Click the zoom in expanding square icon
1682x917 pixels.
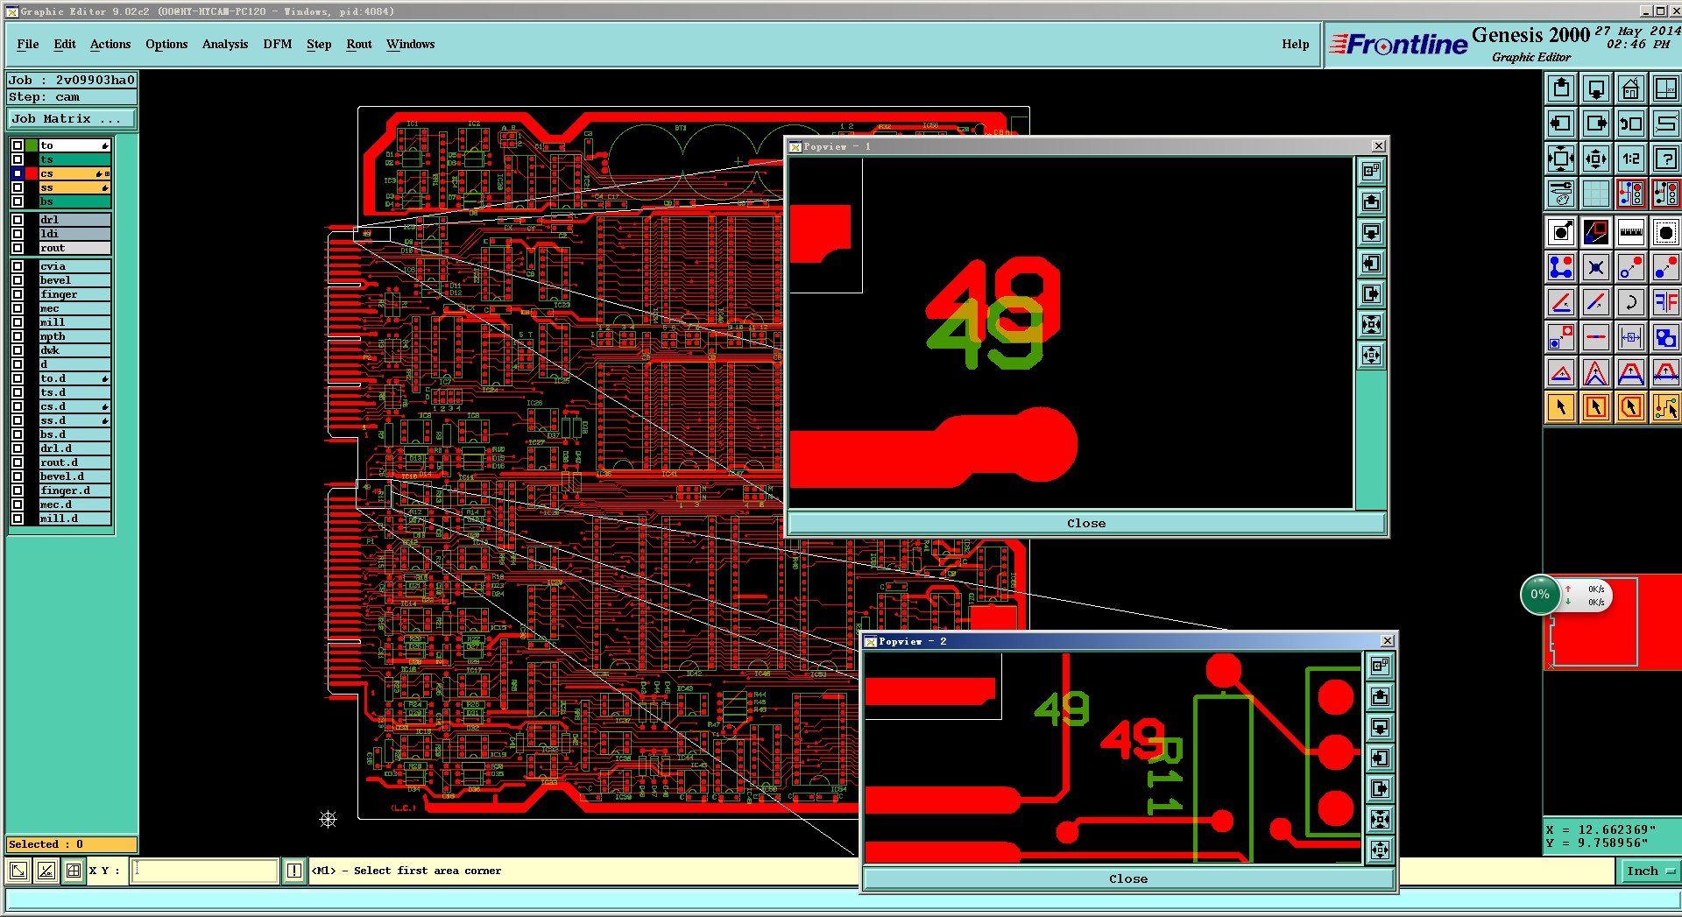point(1561,159)
